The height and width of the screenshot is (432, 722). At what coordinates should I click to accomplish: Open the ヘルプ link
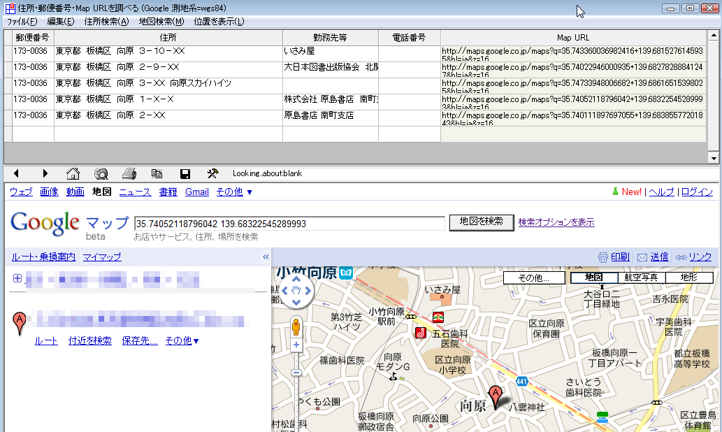pyautogui.click(x=662, y=192)
